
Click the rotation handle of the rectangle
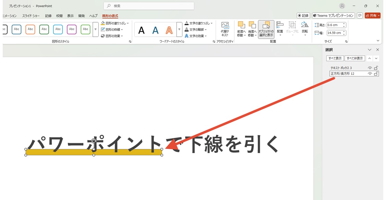coord(94,141)
